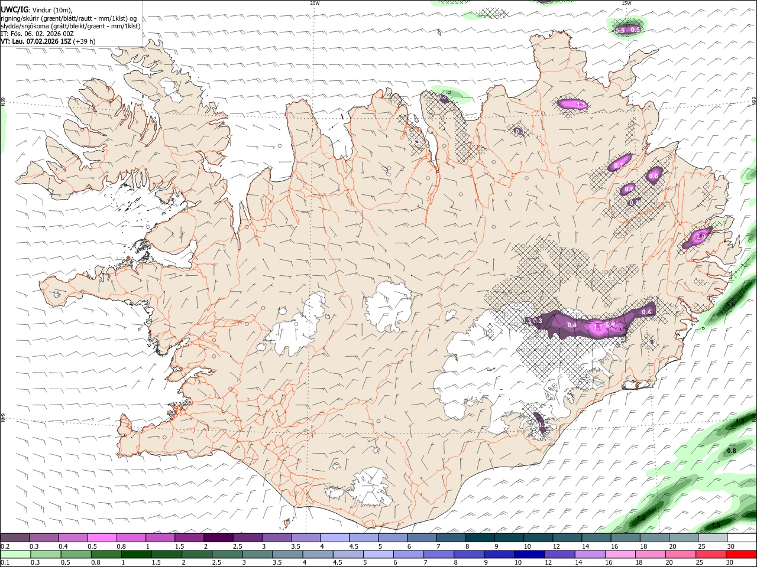Select bottom legend swatch between 16 and 18
This screenshot has width=757, height=567.
tap(620, 554)
